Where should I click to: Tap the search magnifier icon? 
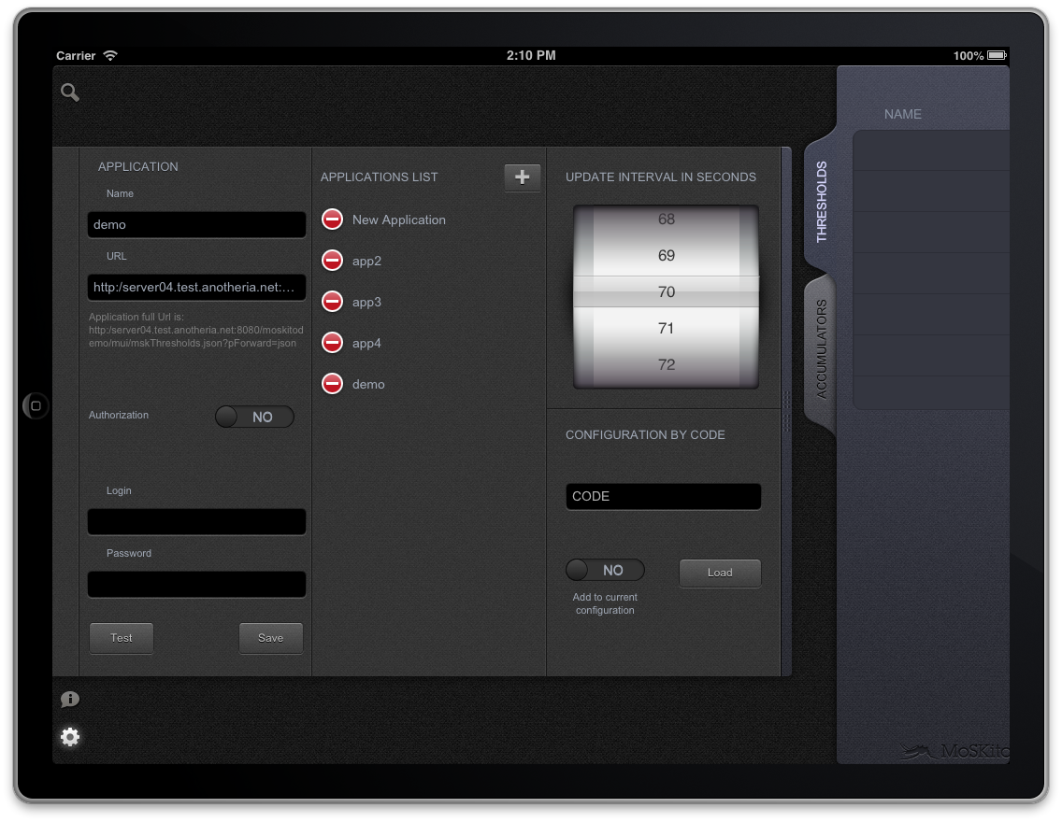(x=70, y=92)
